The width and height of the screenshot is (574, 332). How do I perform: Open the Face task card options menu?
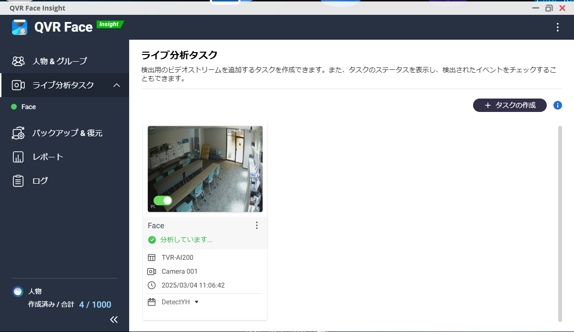(x=257, y=225)
